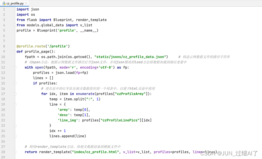Click line number 8 in the gutter
Image resolution: width=262 pixels, height=159 pixels.
click(x=4, y=46)
